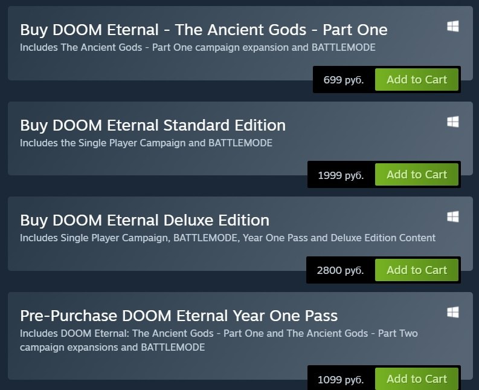479x390 pixels.
Task: Click the Standard Edition Single Player Campaign description
Action: coord(146,143)
